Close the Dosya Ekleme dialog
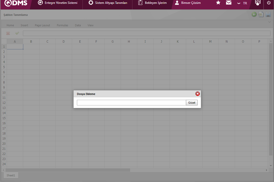274x182 pixels. pyautogui.click(x=197, y=94)
